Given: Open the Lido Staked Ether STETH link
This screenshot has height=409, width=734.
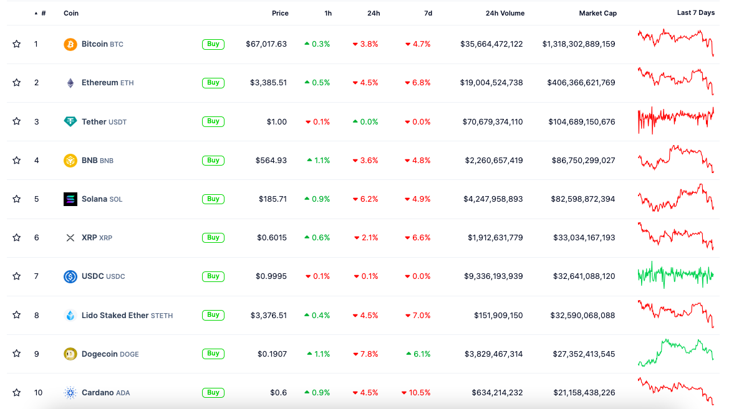Looking at the screenshot, I should click(x=127, y=316).
